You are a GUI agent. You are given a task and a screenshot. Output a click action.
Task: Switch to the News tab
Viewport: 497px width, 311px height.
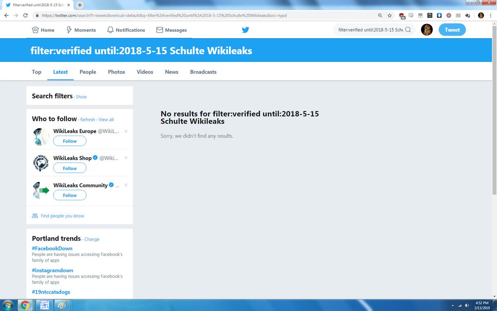pyautogui.click(x=171, y=72)
